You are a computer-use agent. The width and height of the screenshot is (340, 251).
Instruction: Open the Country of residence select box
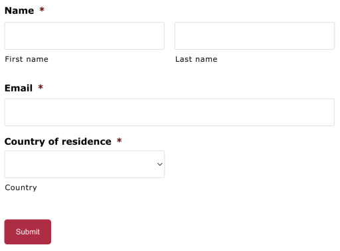[84, 164]
